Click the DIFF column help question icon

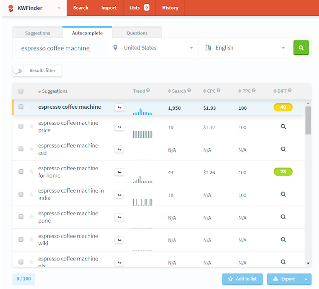pyautogui.click(x=290, y=90)
